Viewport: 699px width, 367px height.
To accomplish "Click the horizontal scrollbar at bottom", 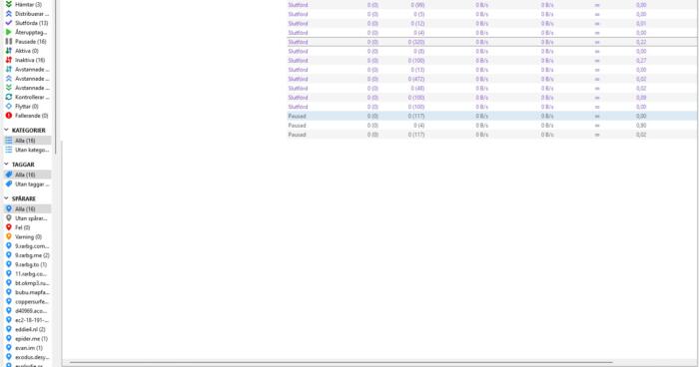I will pyautogui.click(x=342, y=363).
